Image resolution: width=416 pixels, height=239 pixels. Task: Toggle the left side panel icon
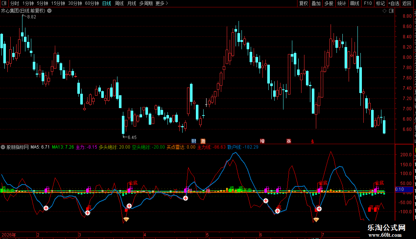coord(4,3)
